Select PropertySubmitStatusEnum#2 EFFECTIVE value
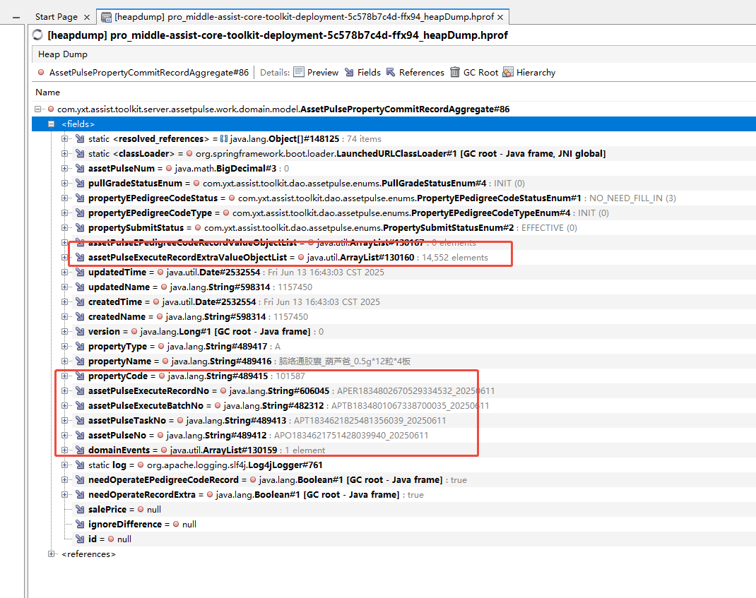Screen dimensions: 756x598 tap(390, 228)
